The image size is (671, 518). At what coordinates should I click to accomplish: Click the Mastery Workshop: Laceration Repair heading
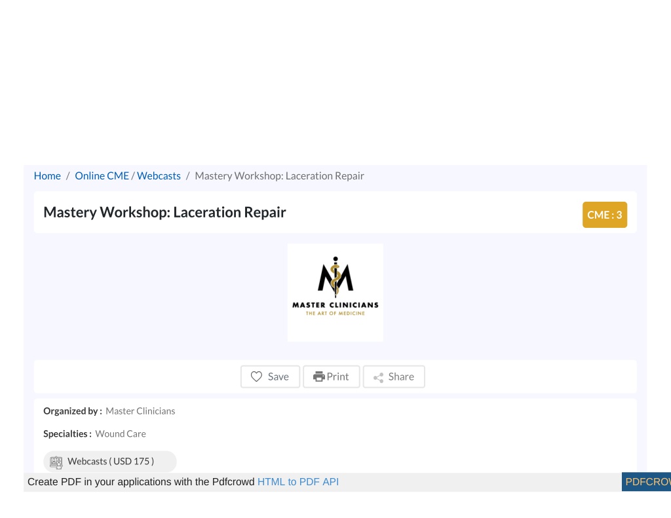click(x=164, y=212)
